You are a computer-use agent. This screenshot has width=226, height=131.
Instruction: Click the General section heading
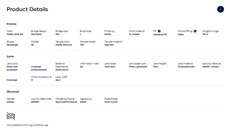(13, 92)
